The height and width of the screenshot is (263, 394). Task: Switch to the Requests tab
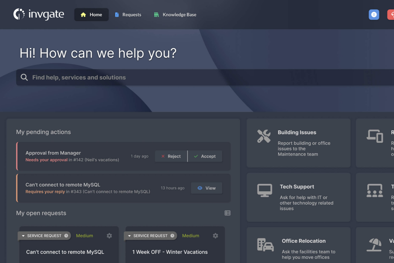pyautogui.click(x=128, y=15)
